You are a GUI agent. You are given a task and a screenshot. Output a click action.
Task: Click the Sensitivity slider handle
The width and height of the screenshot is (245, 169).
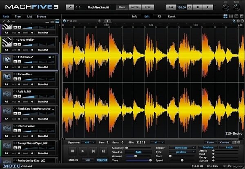tap(127, 148)
